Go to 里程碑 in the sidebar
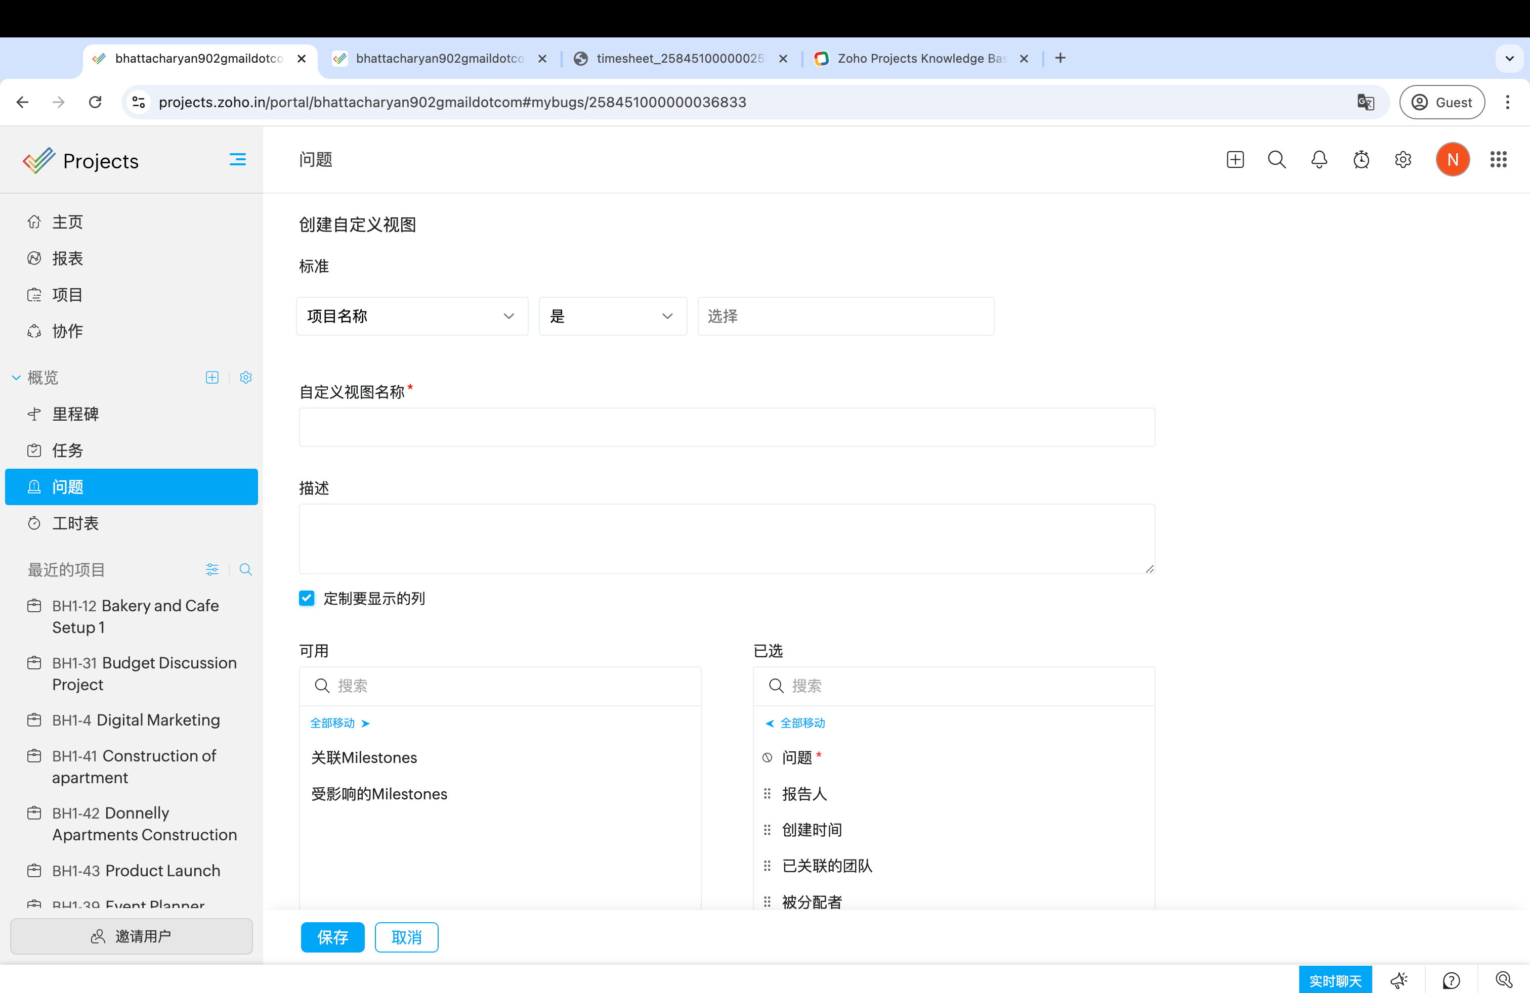1530x993 pixels. point(75,414)
